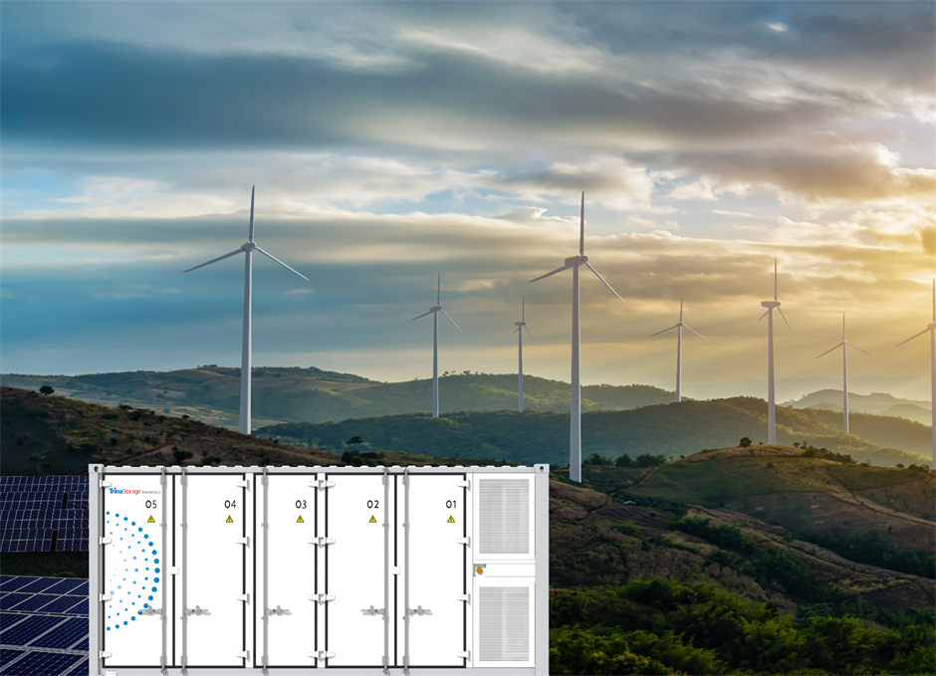Click the "05" door number label
This screenshot has width=936, height=676.
[x=151, y=504]
